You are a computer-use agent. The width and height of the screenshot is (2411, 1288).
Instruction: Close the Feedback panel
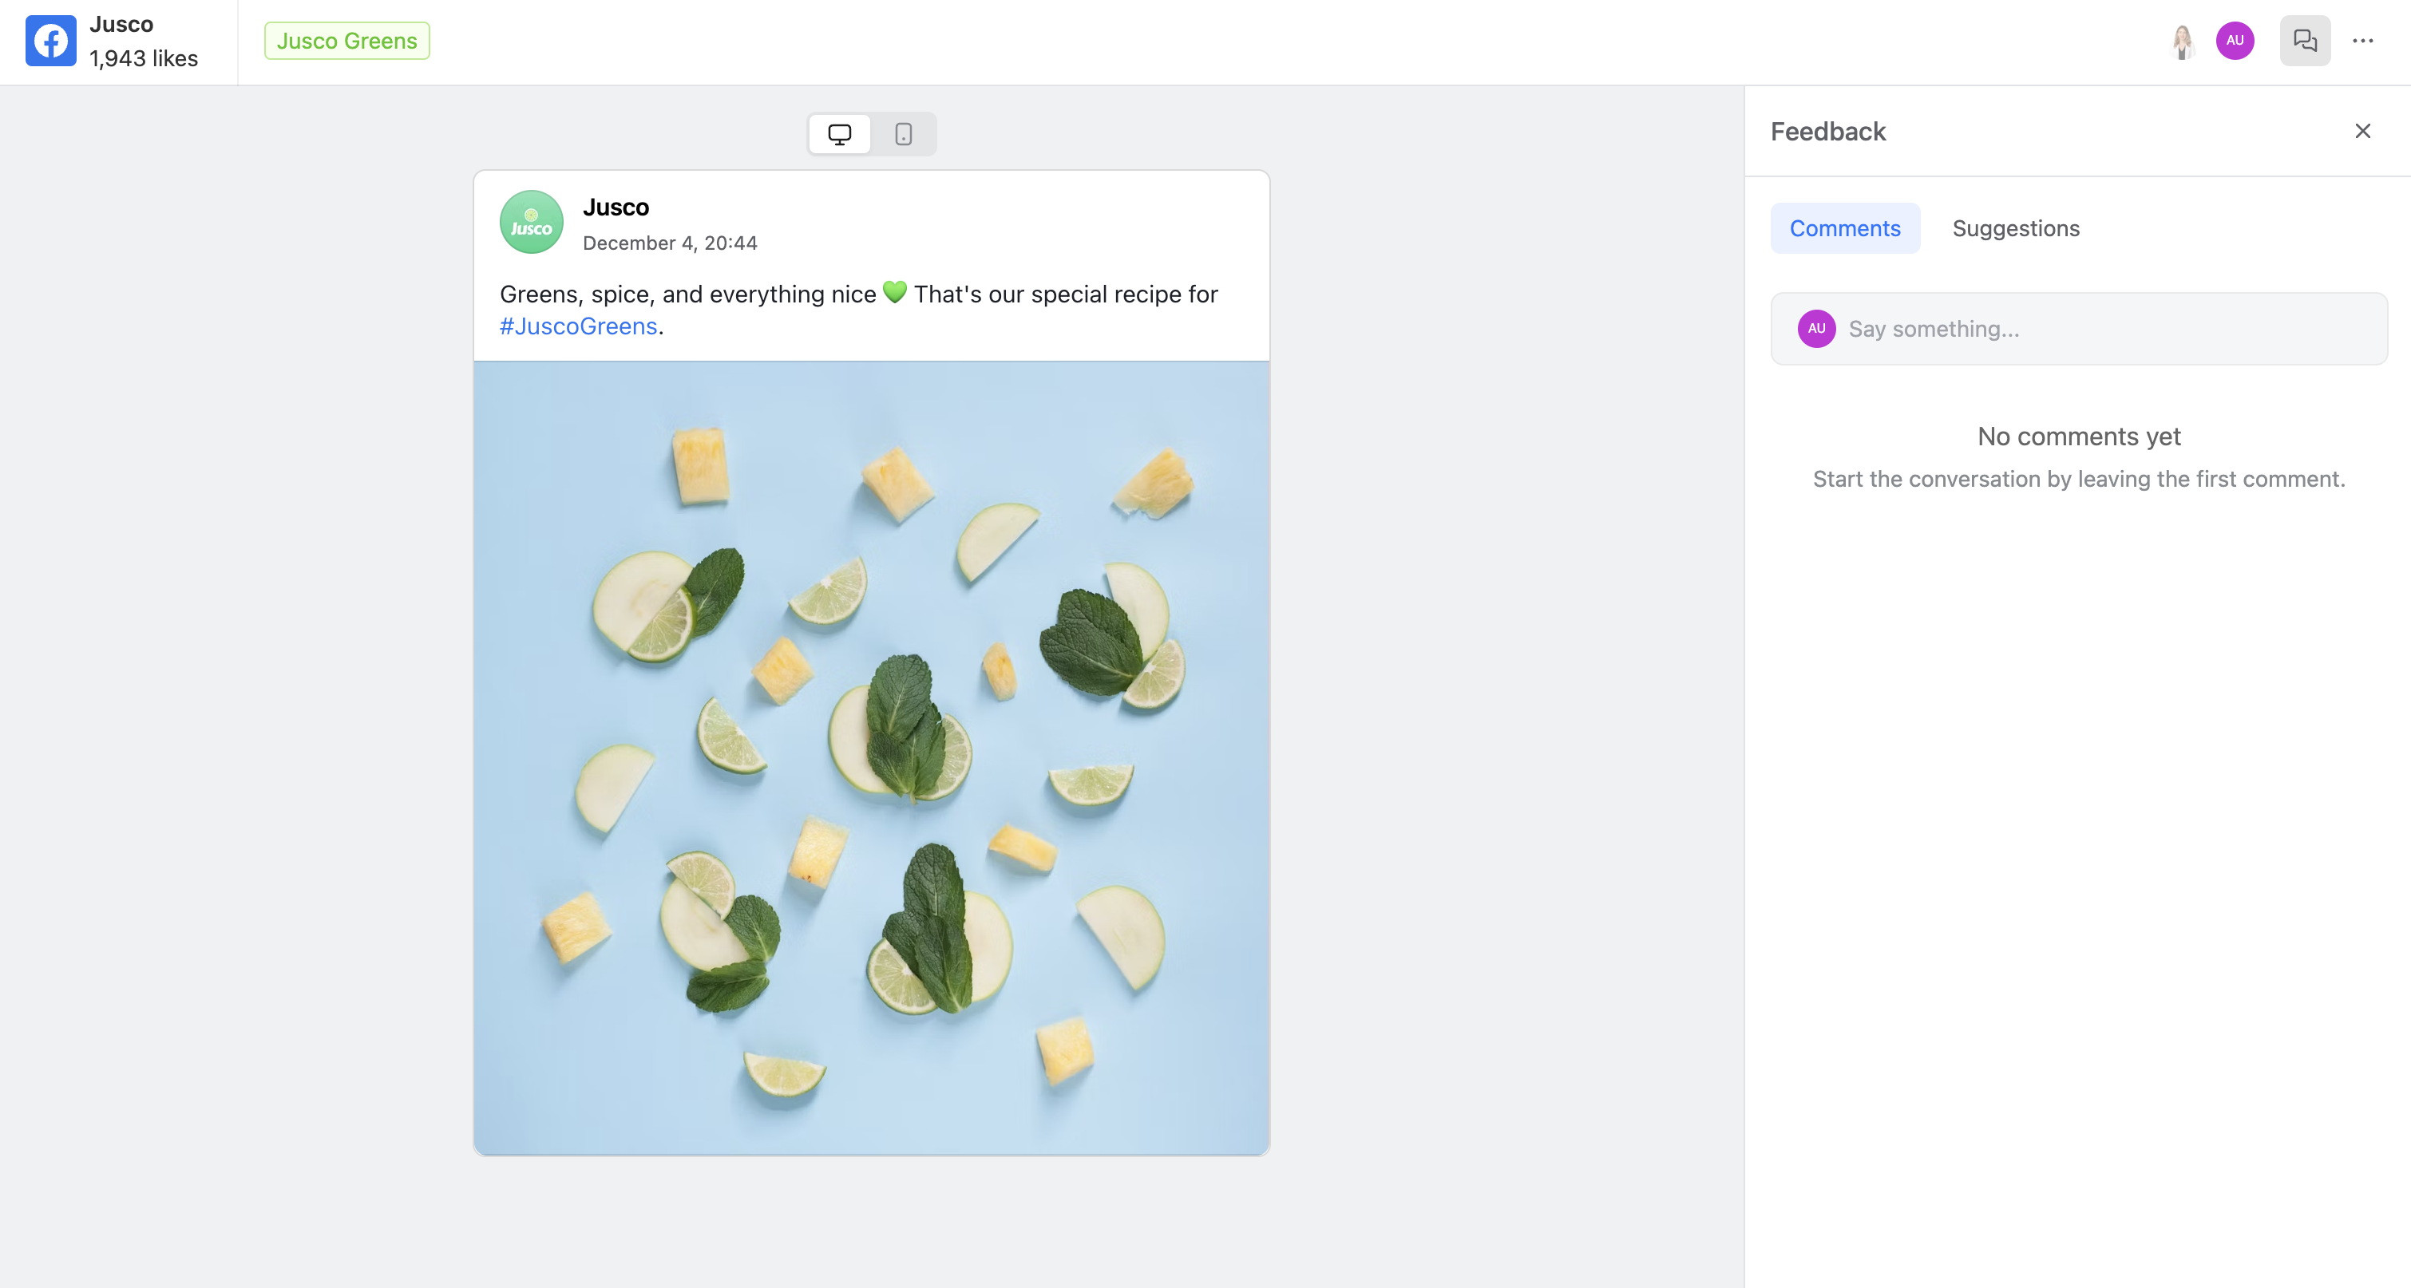tap(2362, 131)
